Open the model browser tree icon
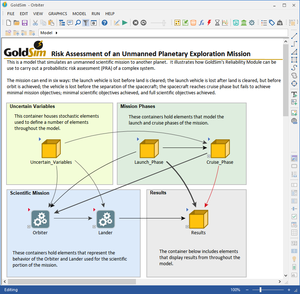Image resolution: width=300 pixels, height=294 pixels. point(62,23)
